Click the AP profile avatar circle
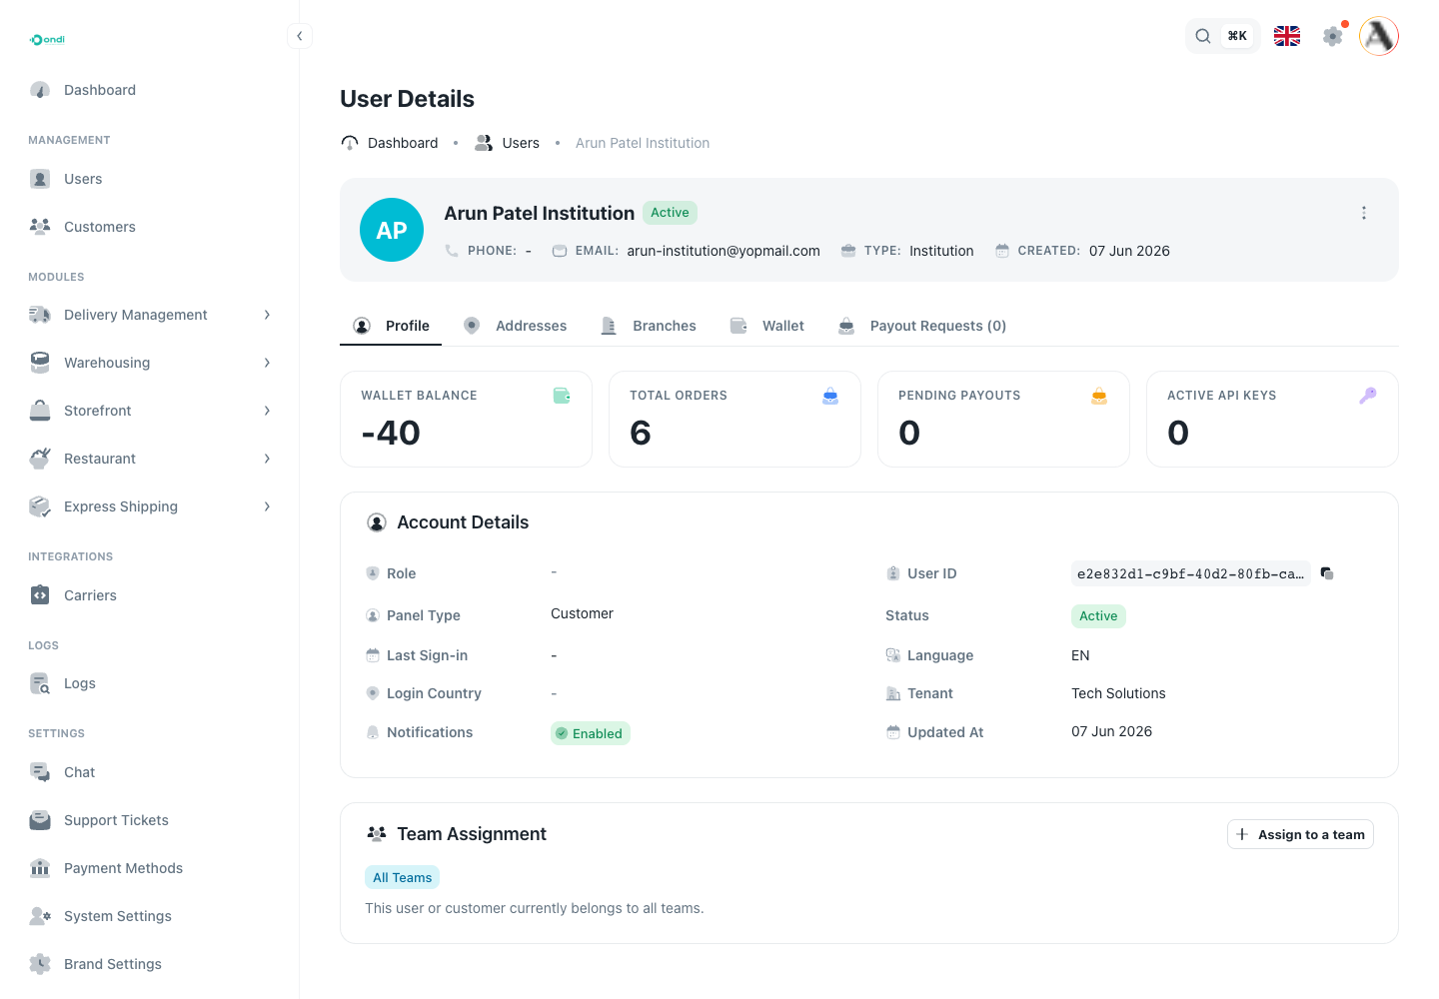The image size is (1439, 999). tap(392, 230)
